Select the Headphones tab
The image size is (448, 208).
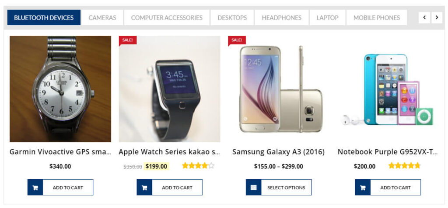(x=281, y=18)
